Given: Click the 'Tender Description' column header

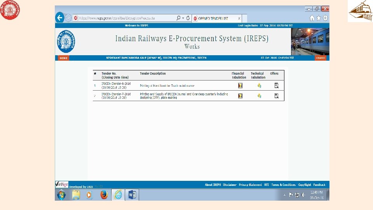Looking at the screenshot, I should [153, 73].
